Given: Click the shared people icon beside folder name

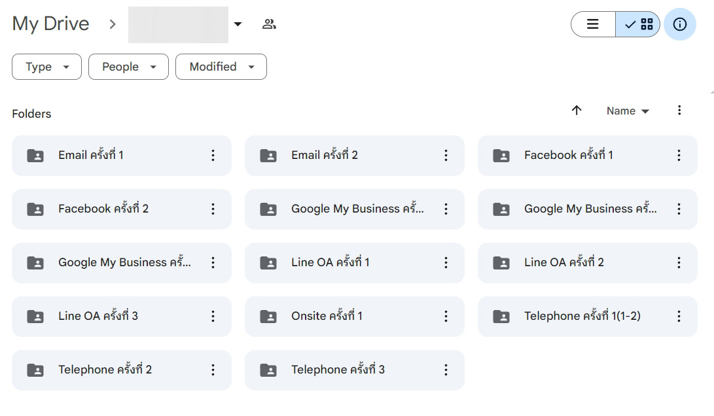Looking at the screenshot, I should pyautogui.click(x=269, y=24).
